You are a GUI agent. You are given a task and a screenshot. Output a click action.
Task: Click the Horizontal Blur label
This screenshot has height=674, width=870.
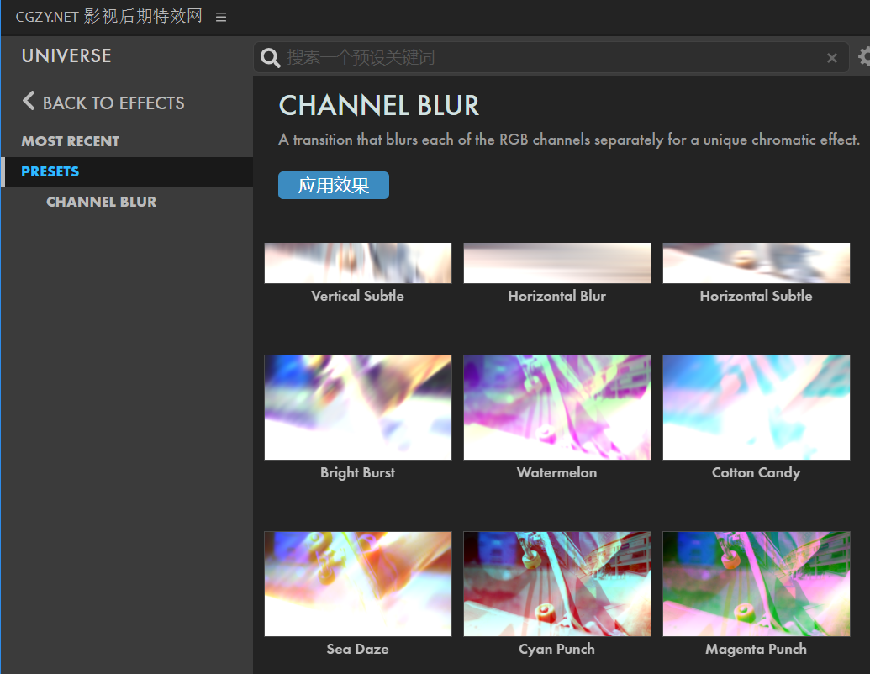click(x=557, y=296)
